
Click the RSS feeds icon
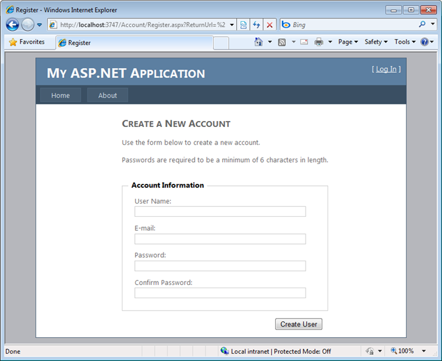point(282,42)
